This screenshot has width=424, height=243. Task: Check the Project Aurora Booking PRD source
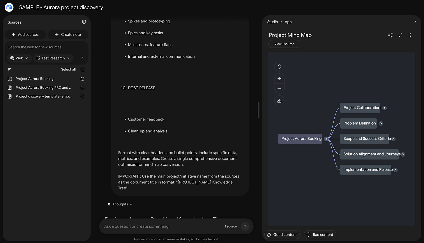point(83,88)
